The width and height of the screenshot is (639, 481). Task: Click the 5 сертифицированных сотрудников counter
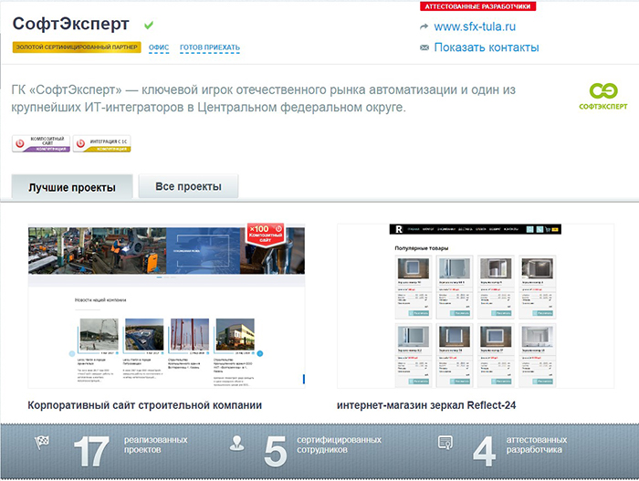[323, 451]
